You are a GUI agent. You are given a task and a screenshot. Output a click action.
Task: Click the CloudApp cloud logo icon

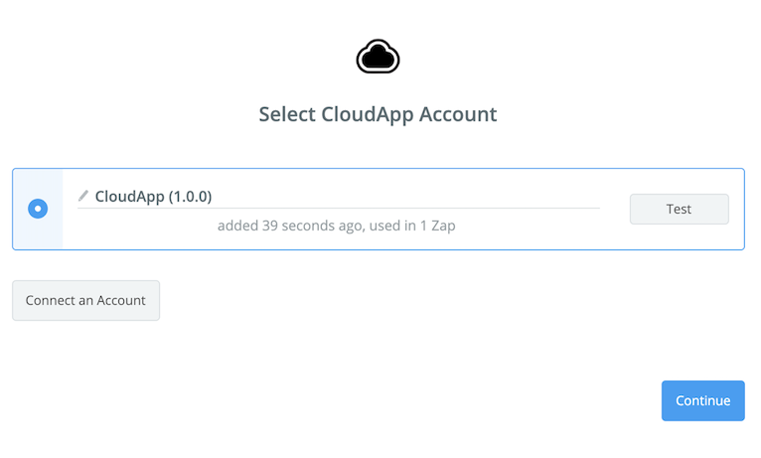coord(378,58)
